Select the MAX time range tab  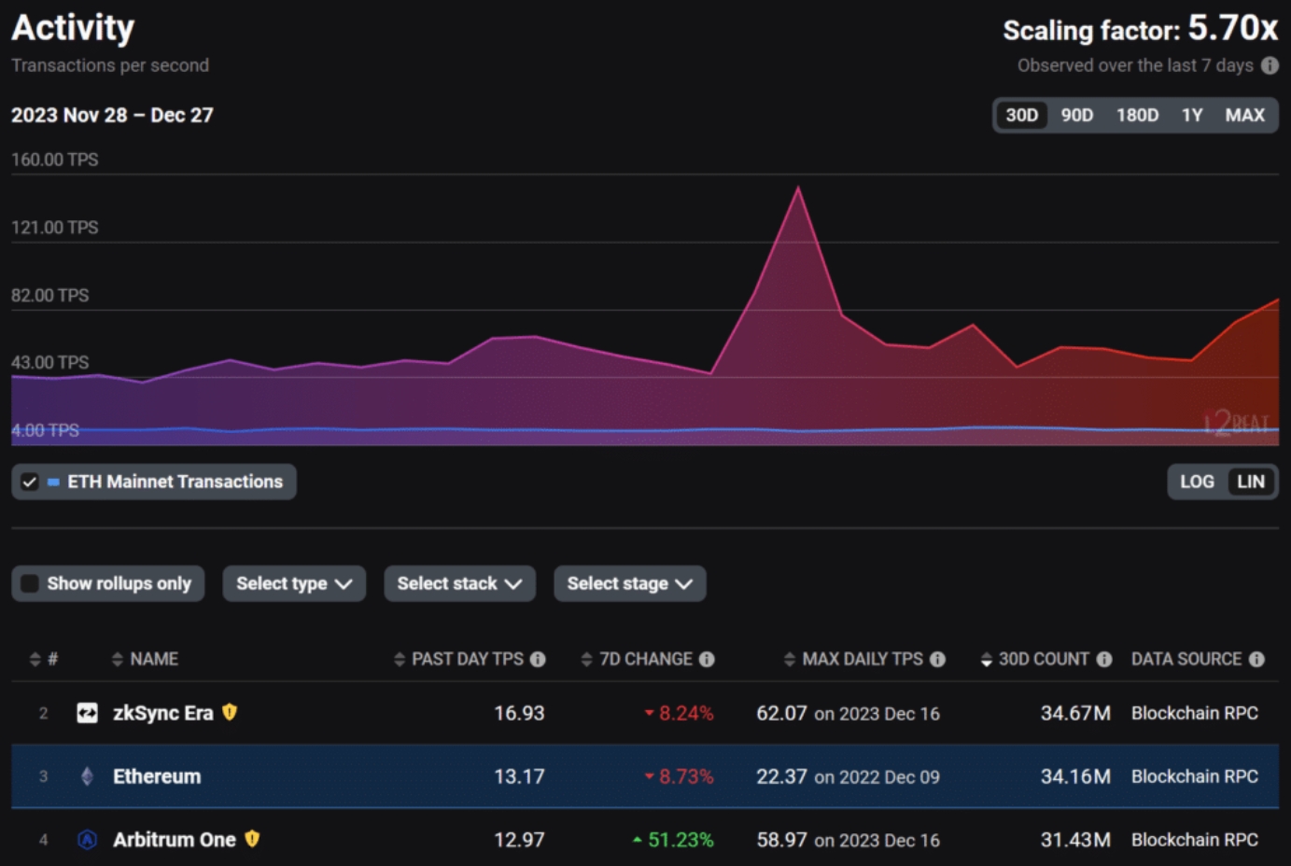pos(1244,115)
